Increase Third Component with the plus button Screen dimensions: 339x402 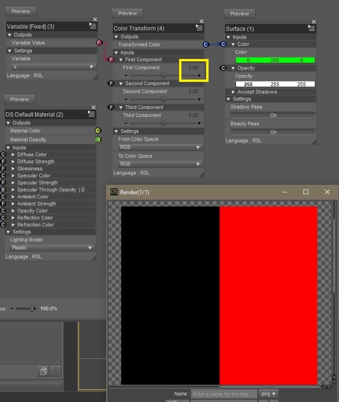coord(199,123)
